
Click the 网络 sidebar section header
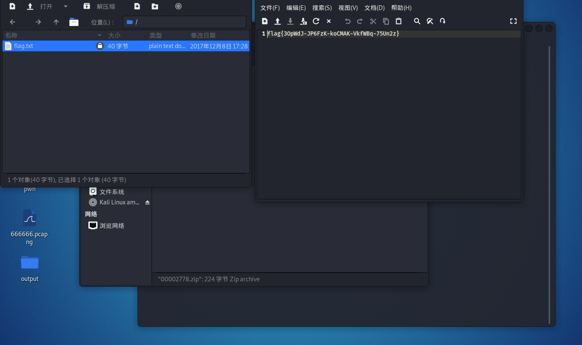pos(91,214)
